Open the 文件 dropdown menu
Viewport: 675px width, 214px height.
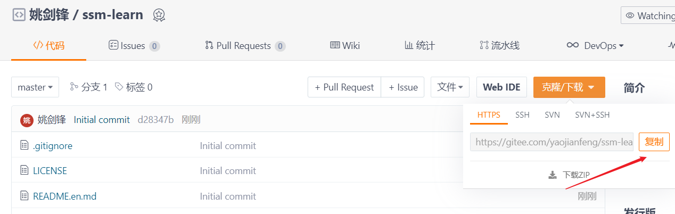(x=450, y=87)
